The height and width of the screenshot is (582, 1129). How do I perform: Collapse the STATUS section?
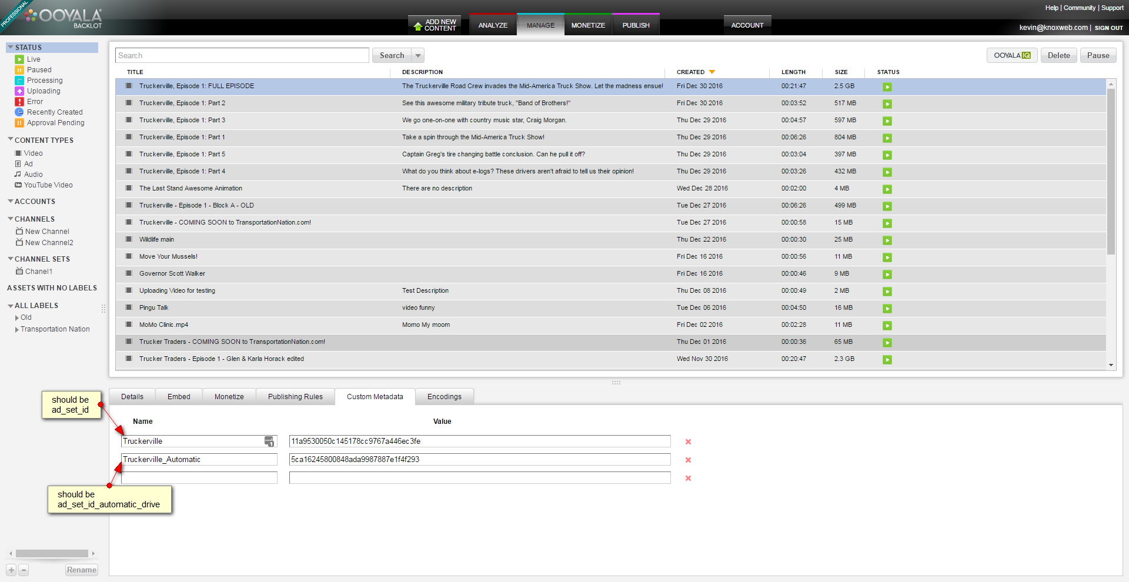point(11,47)
